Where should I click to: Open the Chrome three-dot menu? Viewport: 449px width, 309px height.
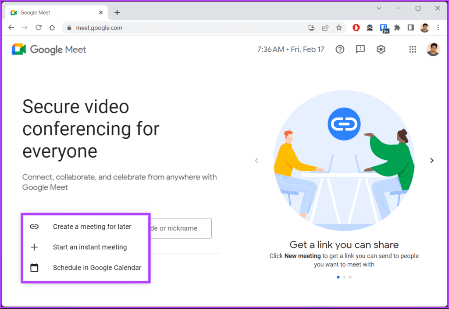[x=438, y=28]
